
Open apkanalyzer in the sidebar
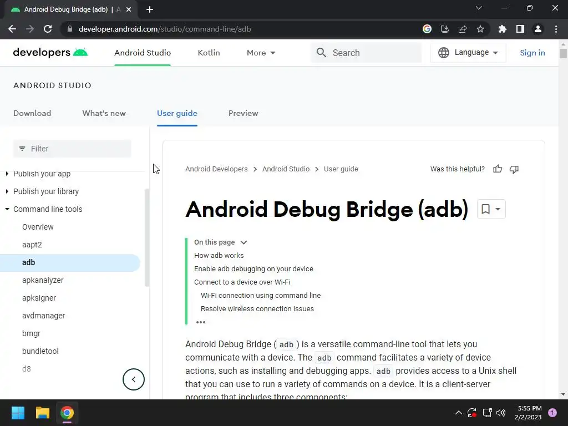[43, 280]
